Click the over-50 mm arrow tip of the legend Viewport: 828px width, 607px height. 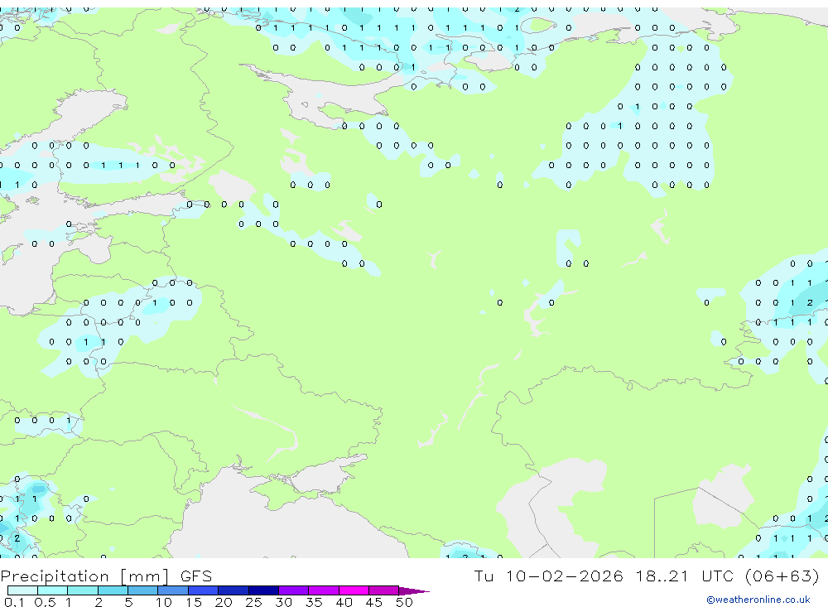413,590
